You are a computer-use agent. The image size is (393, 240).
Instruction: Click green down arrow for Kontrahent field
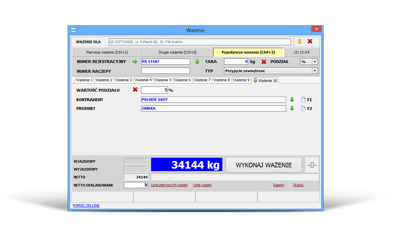[292, 100]
